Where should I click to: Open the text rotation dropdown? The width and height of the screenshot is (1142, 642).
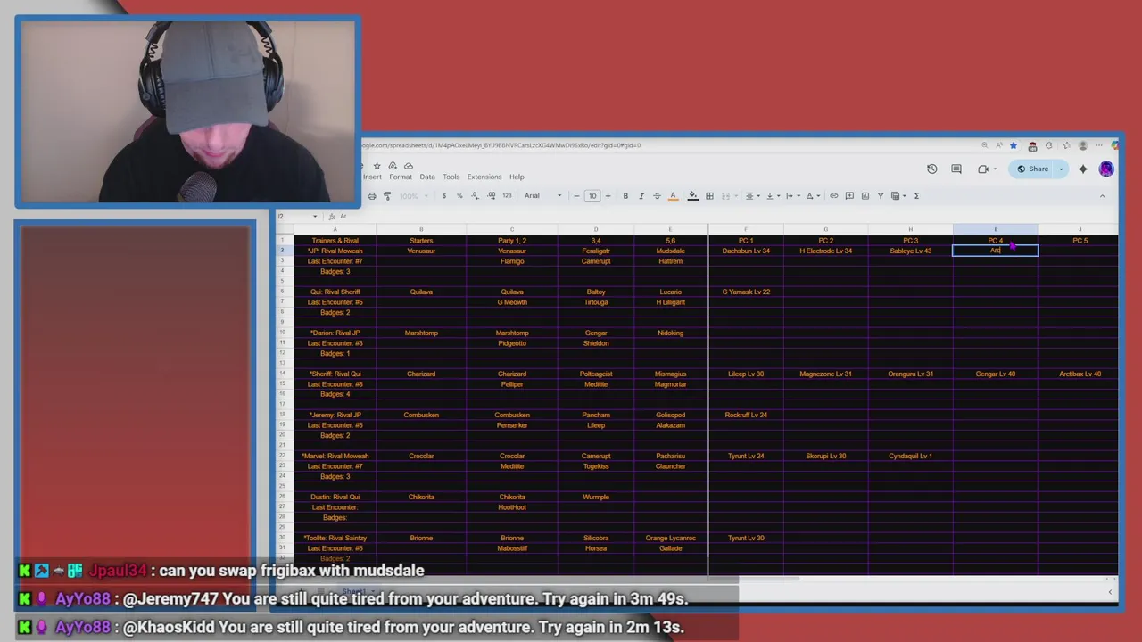tap(814, 195)
